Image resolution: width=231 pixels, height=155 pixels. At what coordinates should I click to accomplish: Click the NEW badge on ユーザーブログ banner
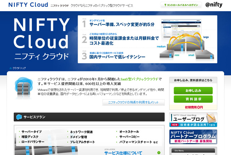(x=175, y=125)
